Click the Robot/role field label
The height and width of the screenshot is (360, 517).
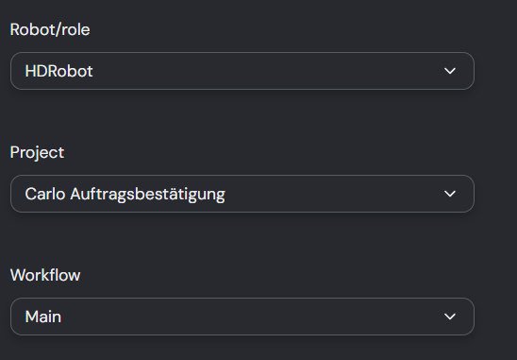pos(50,29)
